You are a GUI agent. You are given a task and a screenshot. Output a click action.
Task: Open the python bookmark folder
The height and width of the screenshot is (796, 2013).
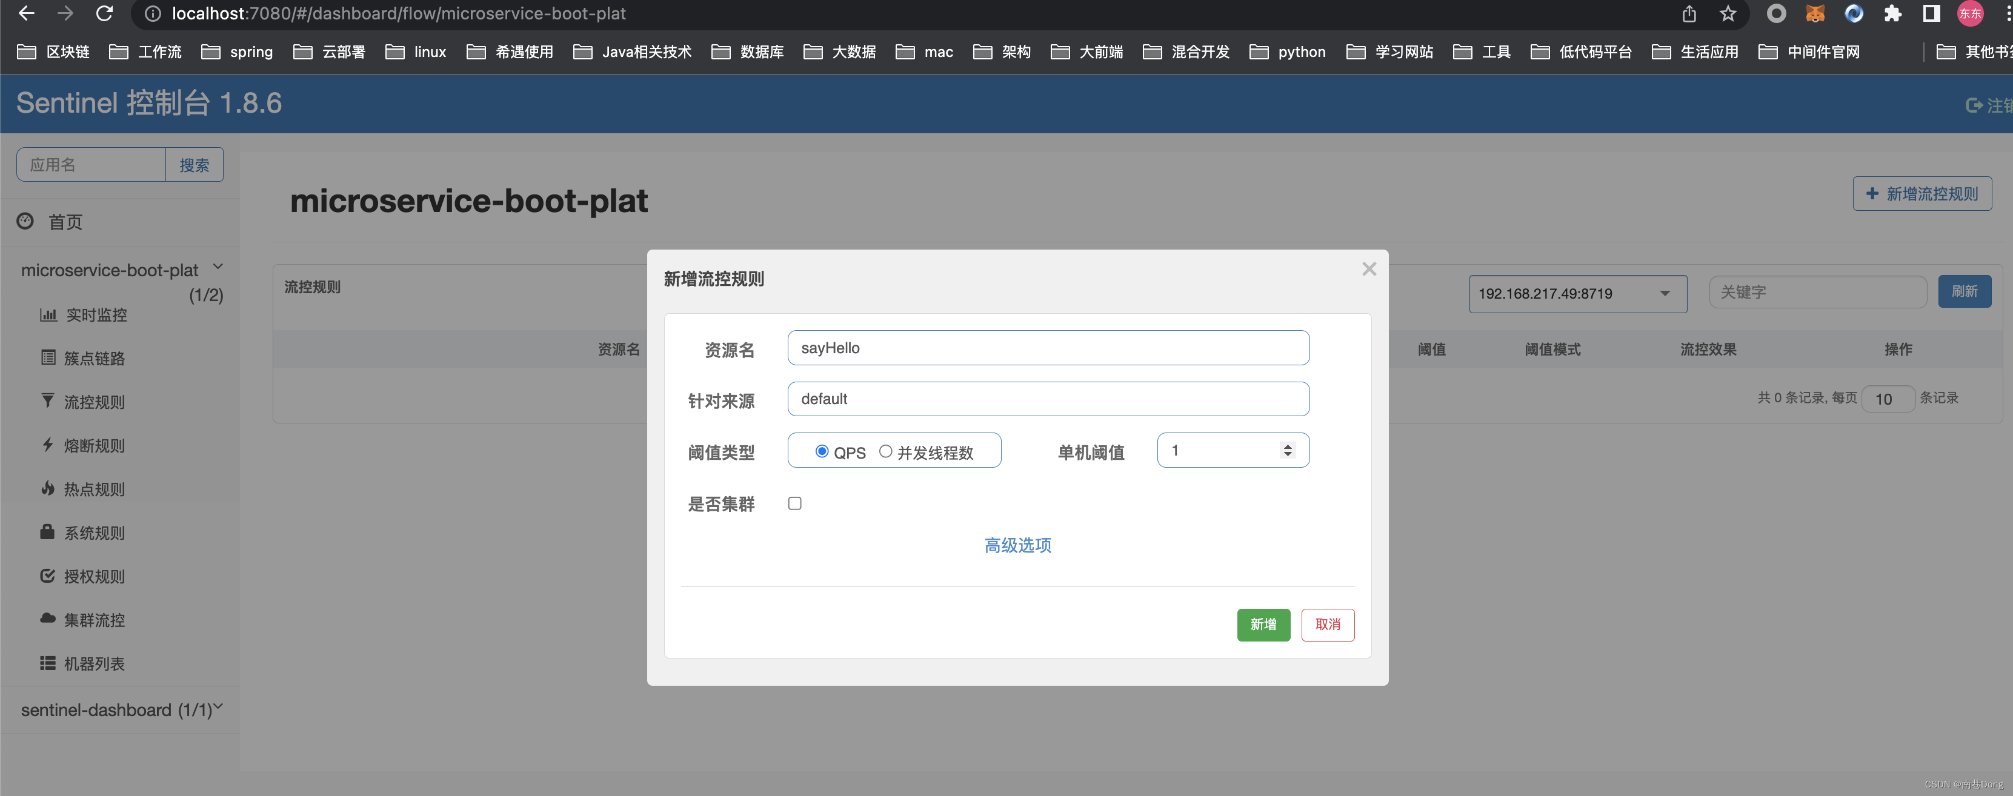[1288, 51]
